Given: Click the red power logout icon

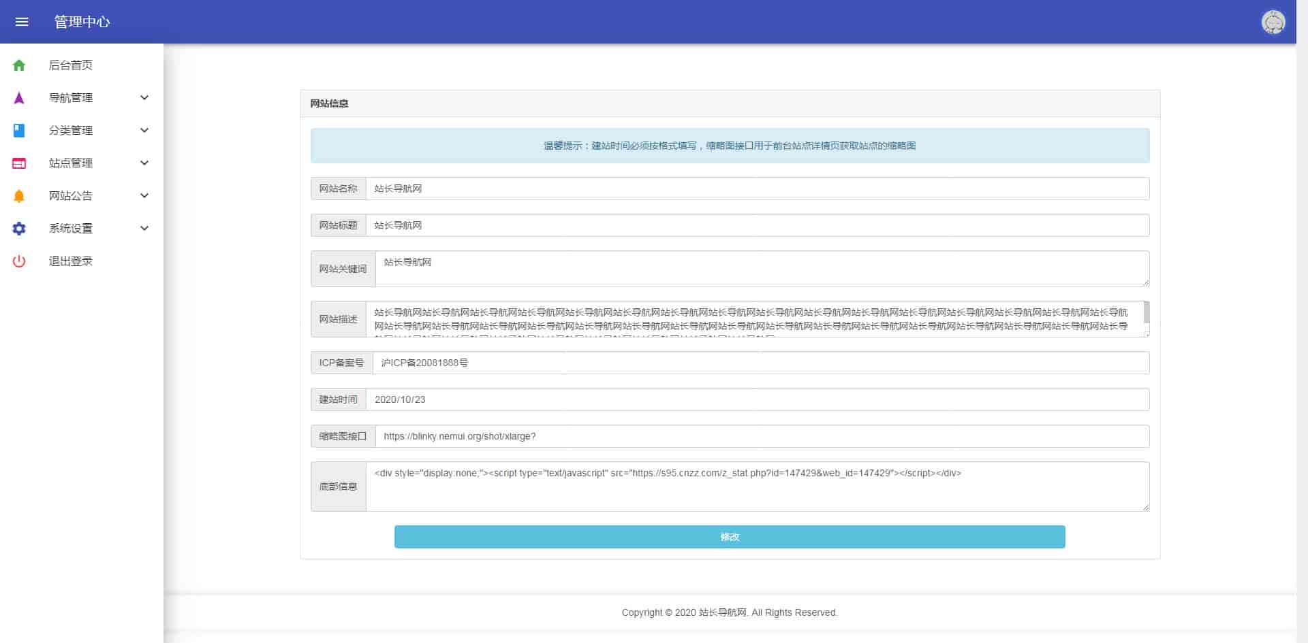Looking at the screenshot, I should [19, 261].
